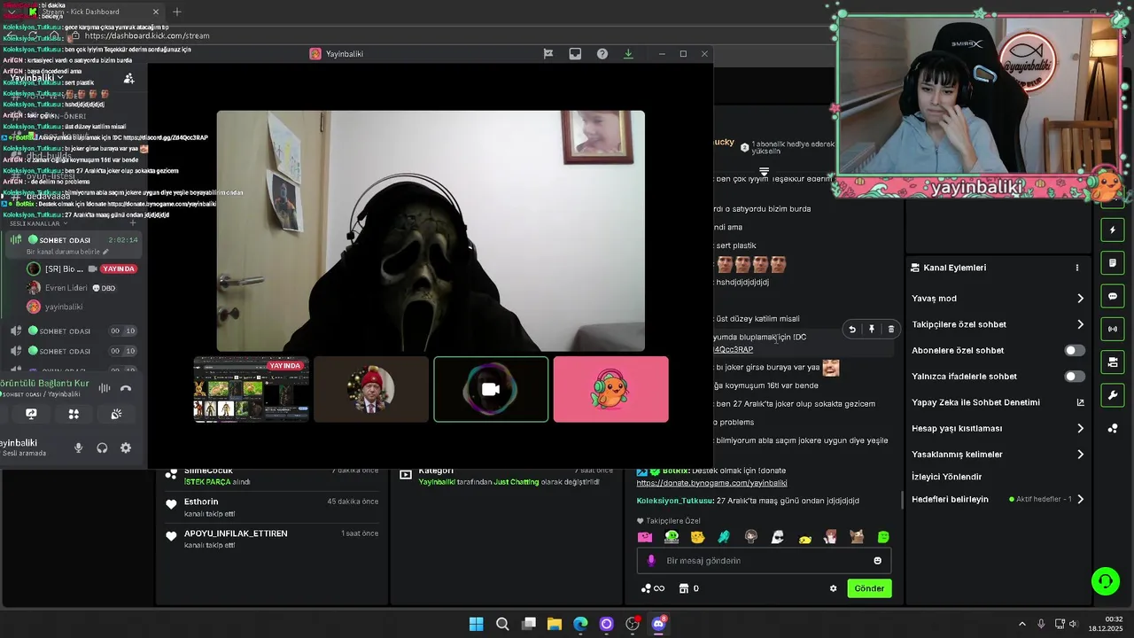
Task: Open the emoji picker in the message box
Action: tap(878, 561)
